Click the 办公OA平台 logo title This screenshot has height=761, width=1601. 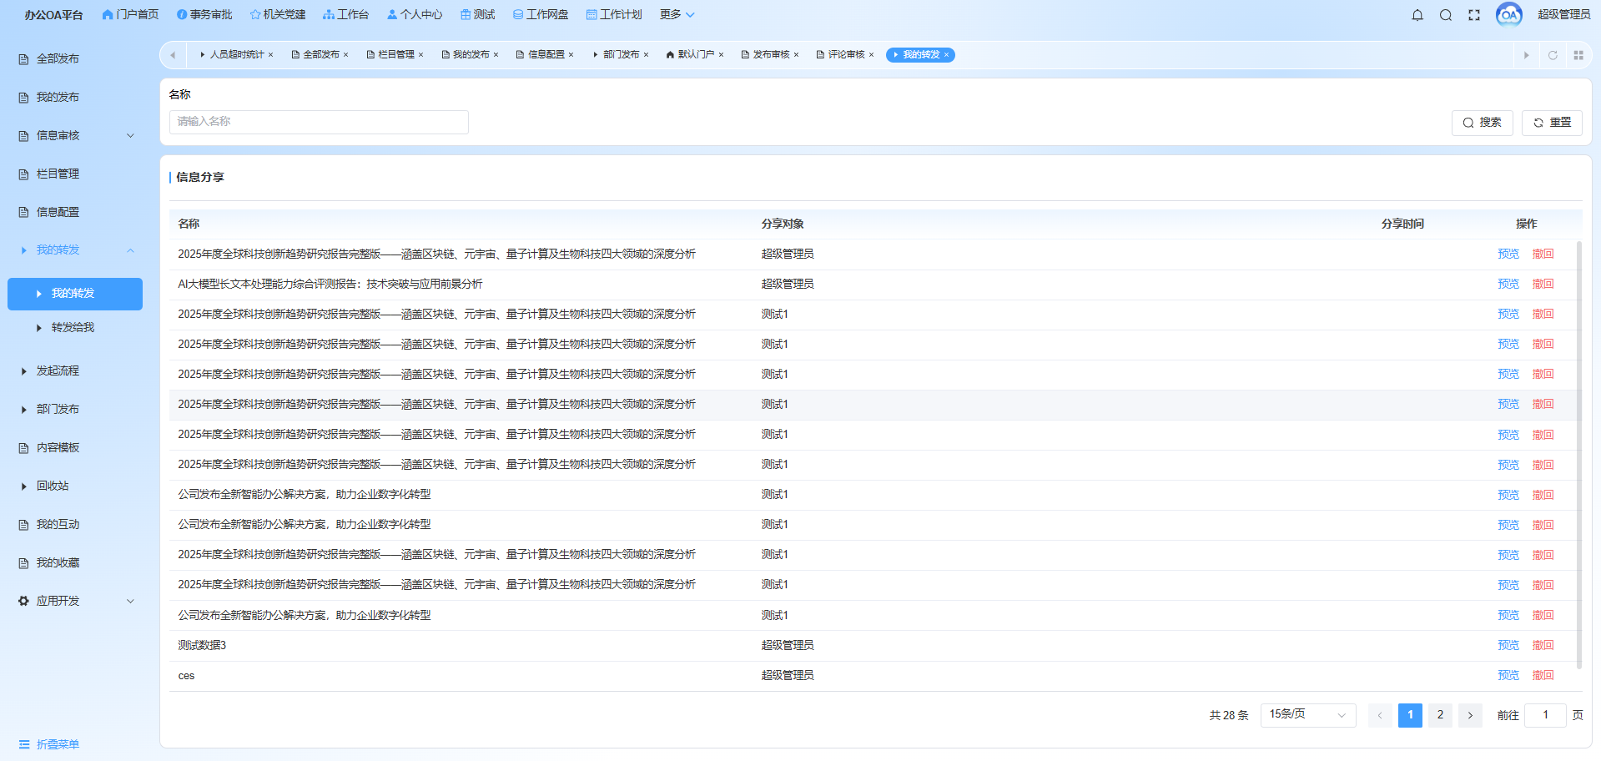click(53, 15)
